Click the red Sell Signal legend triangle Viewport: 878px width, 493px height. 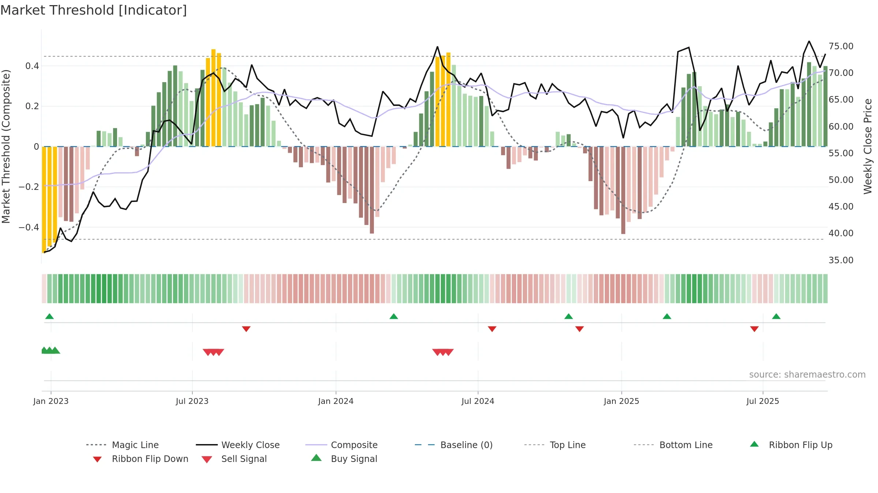coord(207,459)
